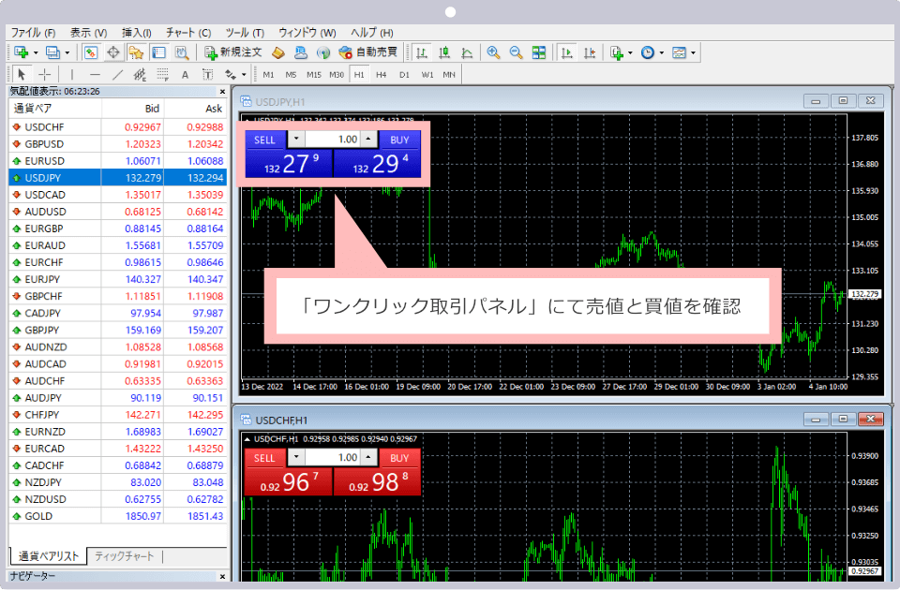The height and width of the screenshot is (590, 900).
Task: Click the zoom in magnifier icon
Action: [x=493, y=52]
